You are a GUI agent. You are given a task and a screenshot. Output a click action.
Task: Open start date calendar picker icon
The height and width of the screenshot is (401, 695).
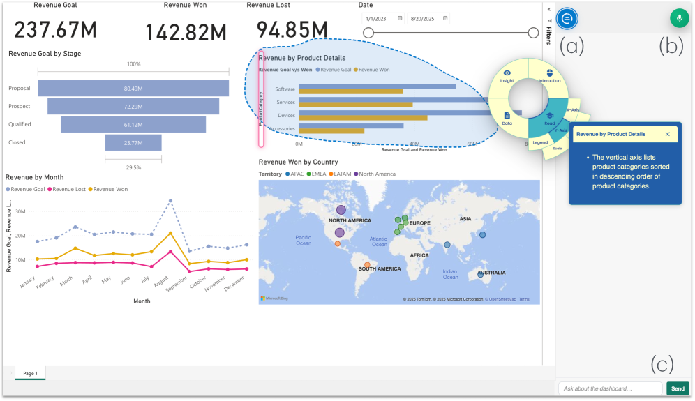(400, 18)
